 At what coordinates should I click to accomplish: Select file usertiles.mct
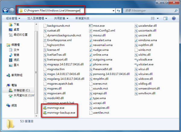pyautogui.click(x=99, y=113)
